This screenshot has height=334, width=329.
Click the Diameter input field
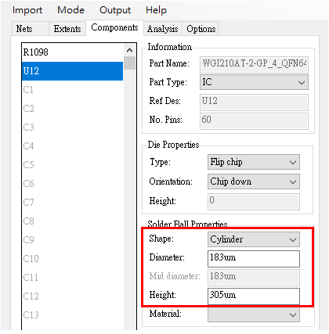pos(254,259)
